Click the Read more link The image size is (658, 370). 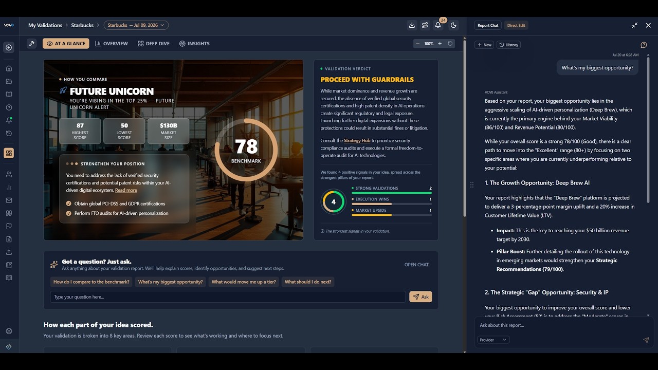[x=126, y=190]
